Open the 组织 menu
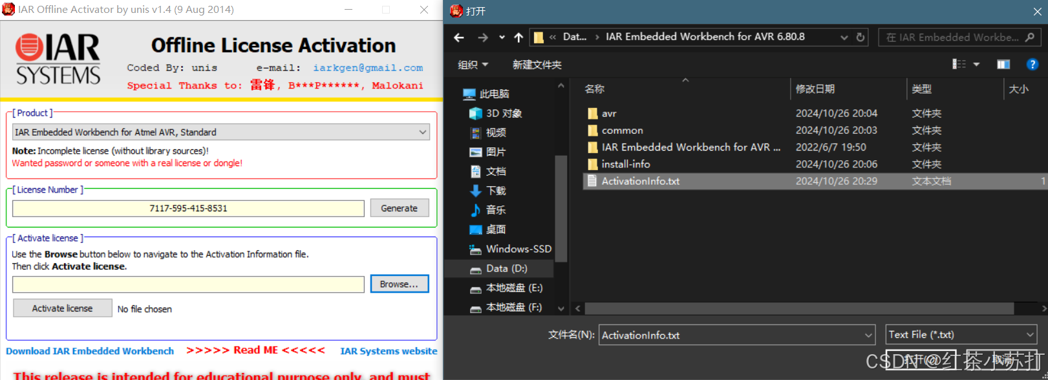 point(473,65)
